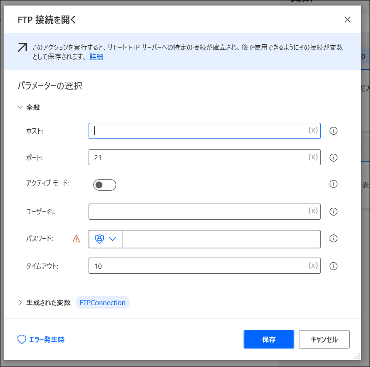Open variable picker in タイムアウト field
The width and height of the screenshot is (370, 367).
313,265
